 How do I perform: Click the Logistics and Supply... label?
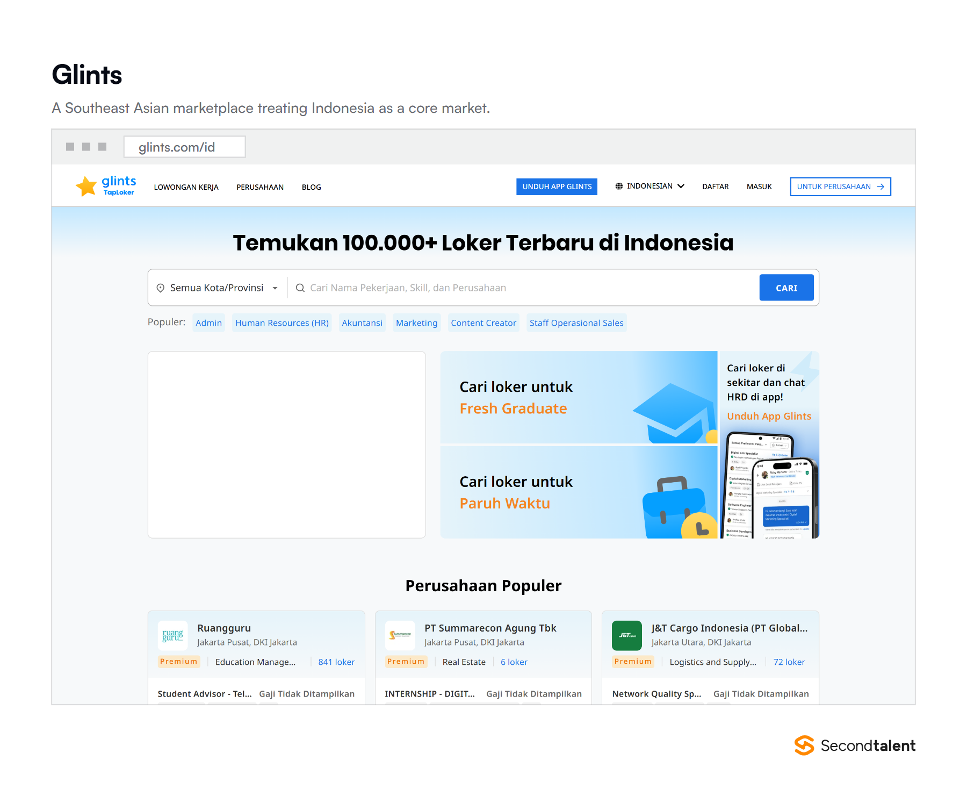point(712,662)
